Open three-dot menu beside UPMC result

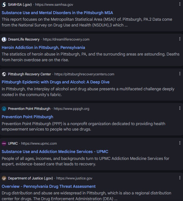click(180, 143)
